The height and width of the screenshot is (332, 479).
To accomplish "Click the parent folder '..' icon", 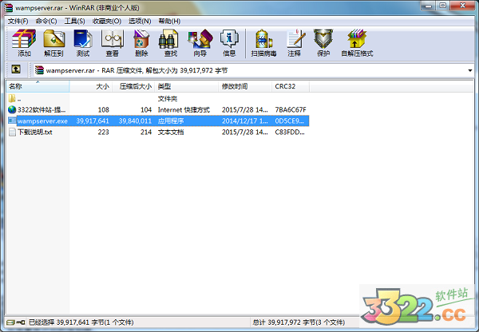I will 12,98.
